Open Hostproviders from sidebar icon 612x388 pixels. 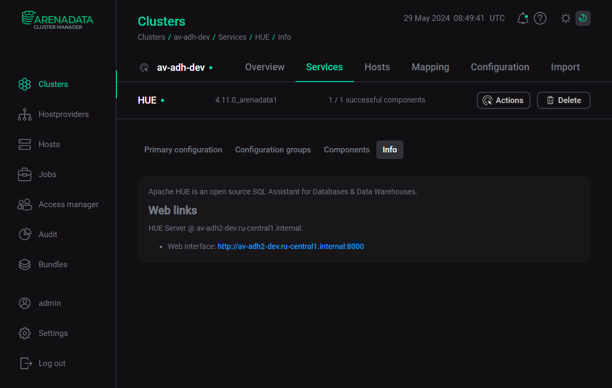click(25, 114)
